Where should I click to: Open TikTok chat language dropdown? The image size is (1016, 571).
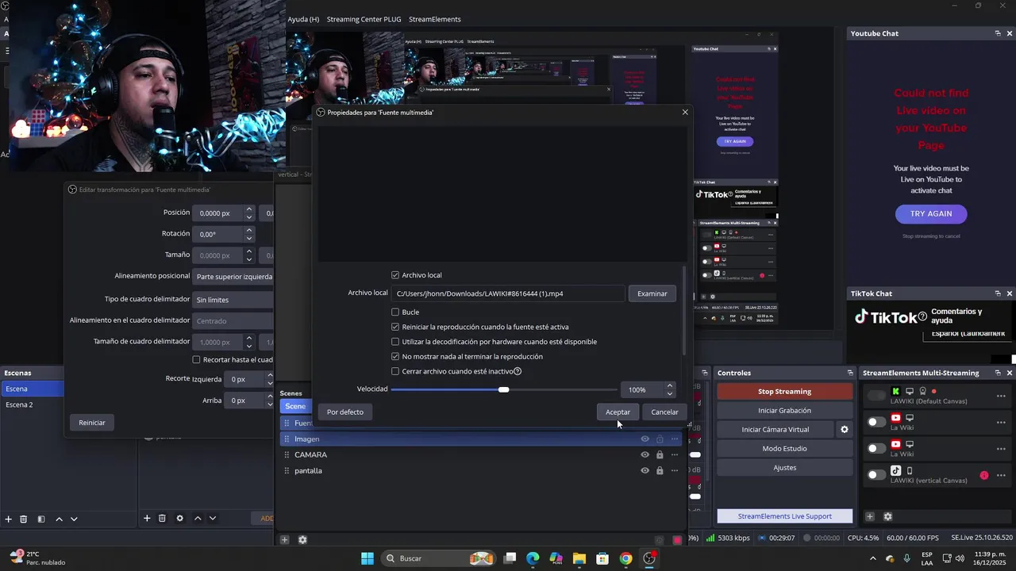tap(968, 334)
